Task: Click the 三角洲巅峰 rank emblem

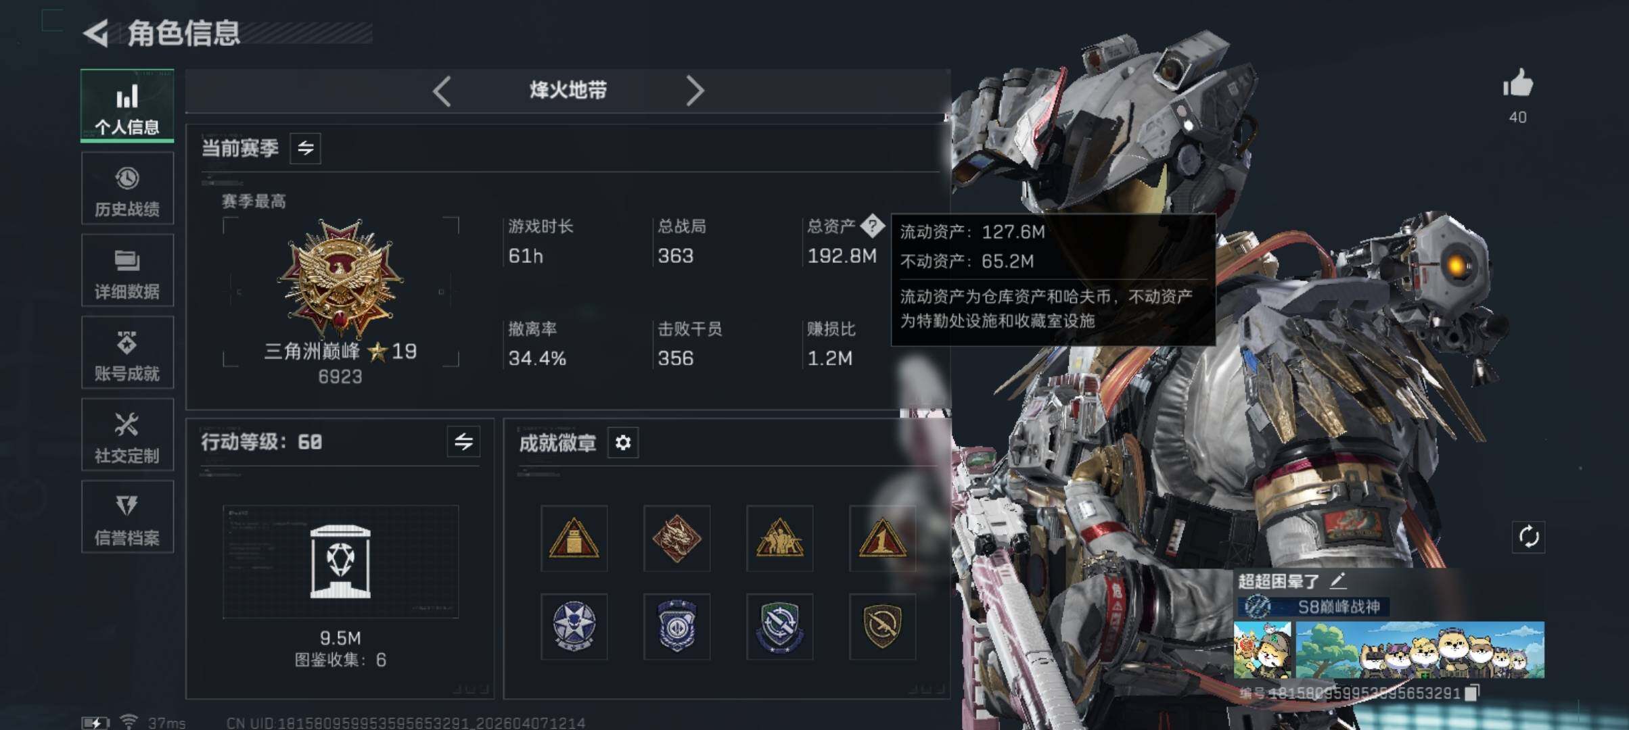Action: 340,278
